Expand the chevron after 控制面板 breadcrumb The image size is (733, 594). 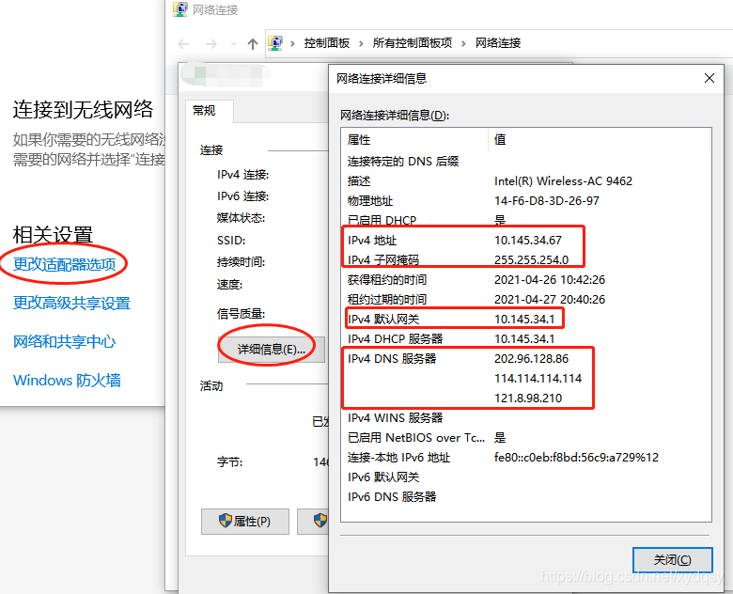[361, 43]
